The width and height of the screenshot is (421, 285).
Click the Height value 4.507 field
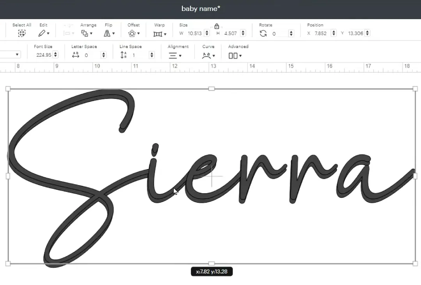click(x=231, y=33)
